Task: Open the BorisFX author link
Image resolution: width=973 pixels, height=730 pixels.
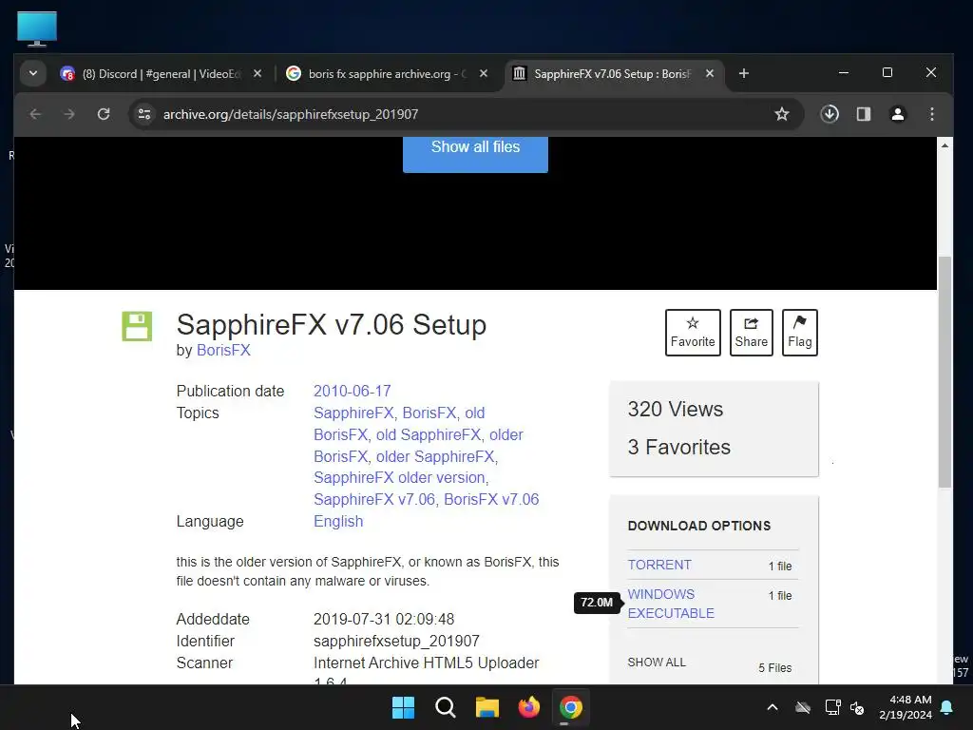Action: (223, 350)
